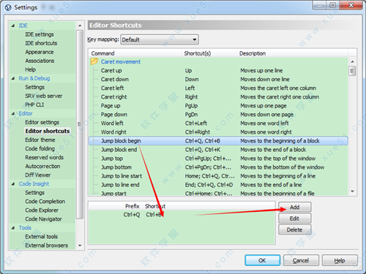The height and width of the screenshot is (274, 366).
Task: Select Associations in the tree
Action: [x=40, y=61]
